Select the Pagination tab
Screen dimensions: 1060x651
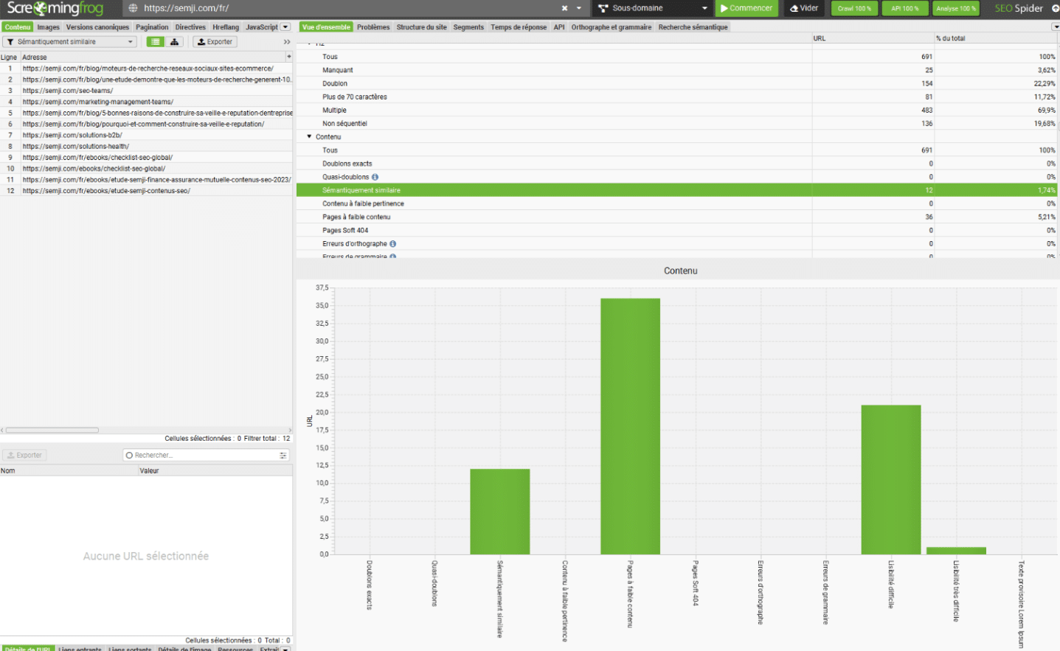152,27
